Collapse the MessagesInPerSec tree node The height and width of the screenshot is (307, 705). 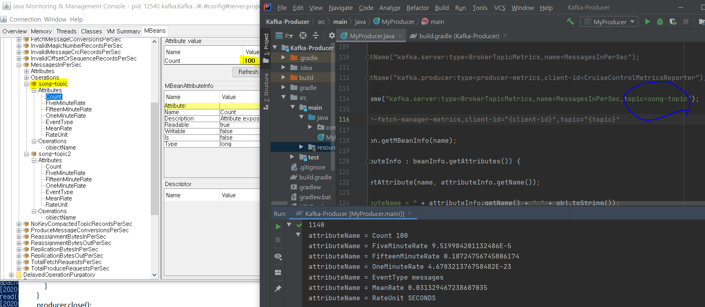click(19, 65)
